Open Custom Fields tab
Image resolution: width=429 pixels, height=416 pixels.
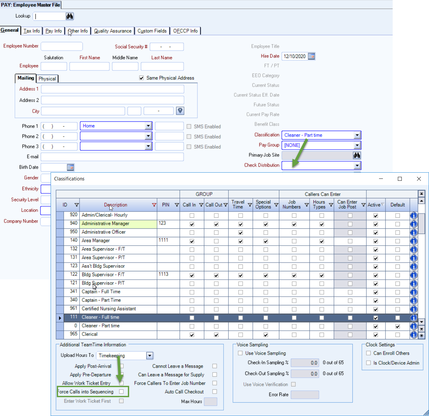click(x=152, y=31)
